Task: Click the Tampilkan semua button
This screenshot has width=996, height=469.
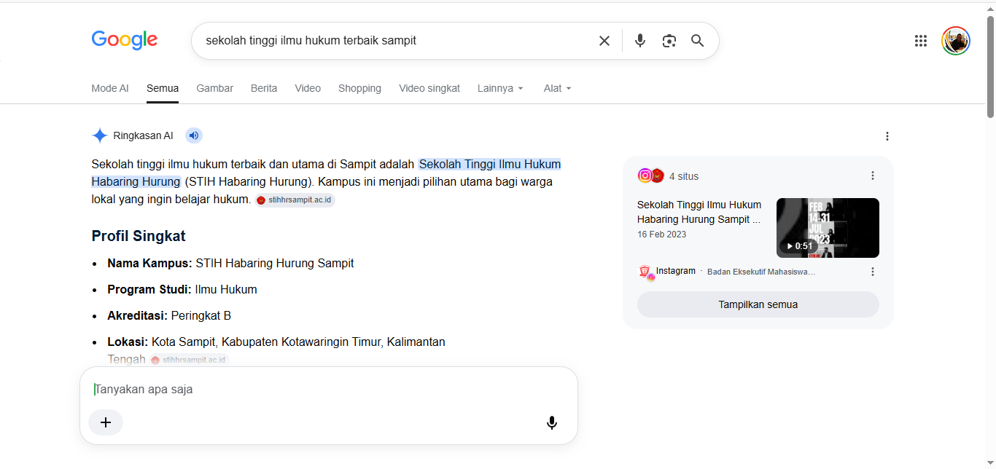Action: tap(758, 304)
